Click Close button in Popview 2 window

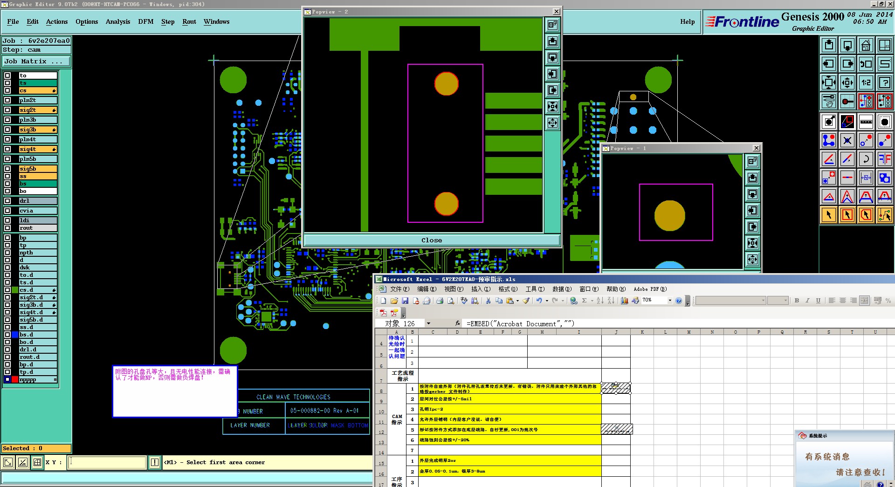point(431,240)
